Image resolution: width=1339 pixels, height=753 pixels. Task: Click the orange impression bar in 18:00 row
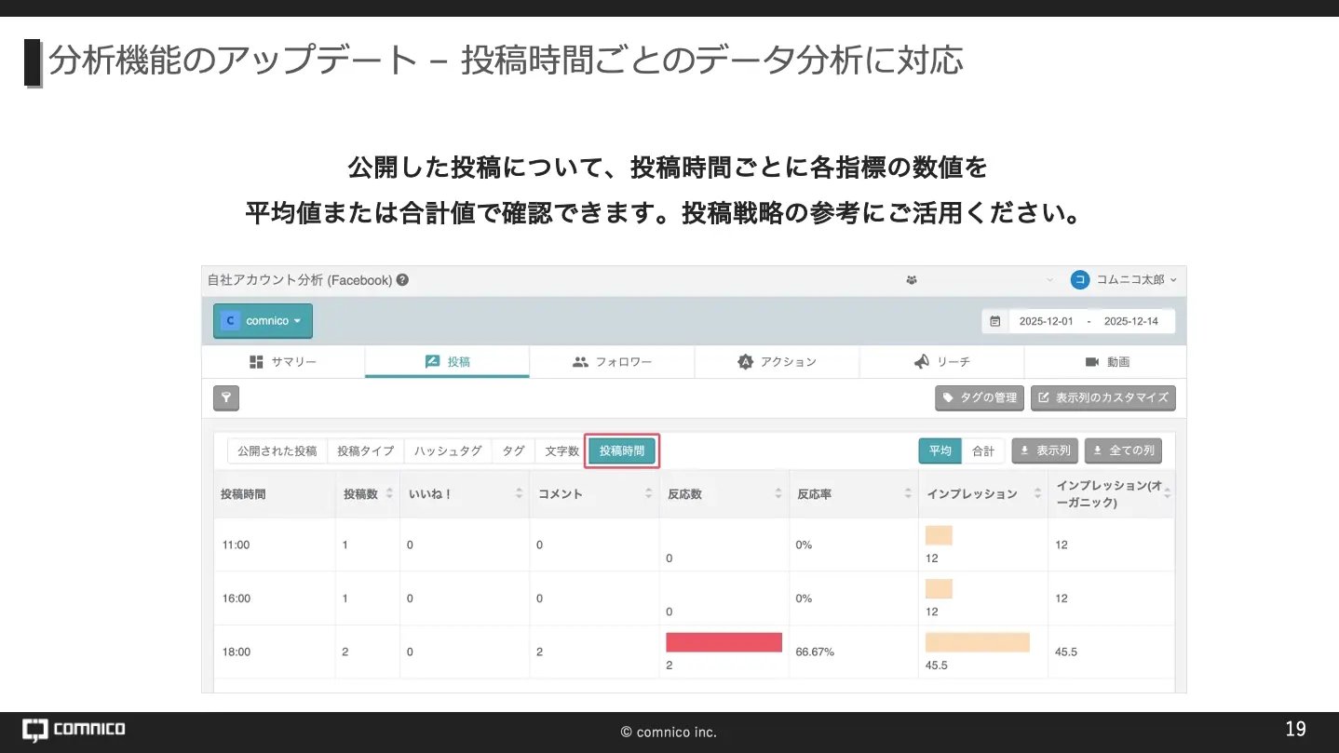(x=978, y=642)
